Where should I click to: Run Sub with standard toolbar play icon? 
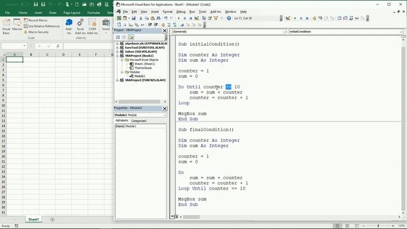(x=179, y=18)
